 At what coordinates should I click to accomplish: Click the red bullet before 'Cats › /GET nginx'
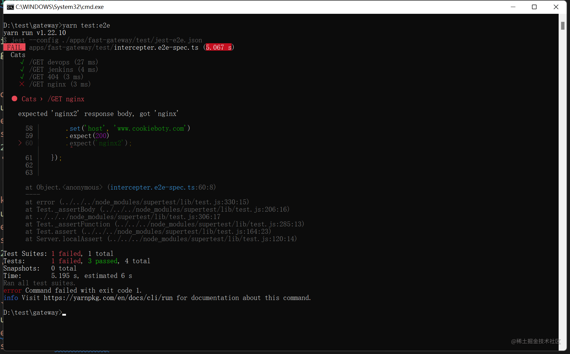(x=14, y=98)
